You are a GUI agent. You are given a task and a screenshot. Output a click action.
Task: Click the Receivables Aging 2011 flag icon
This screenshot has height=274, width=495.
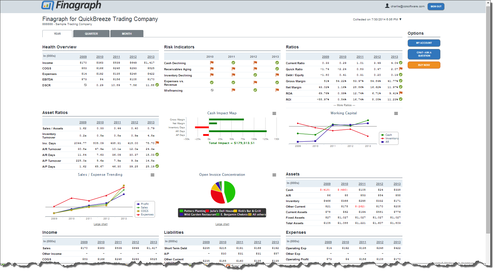233,69
